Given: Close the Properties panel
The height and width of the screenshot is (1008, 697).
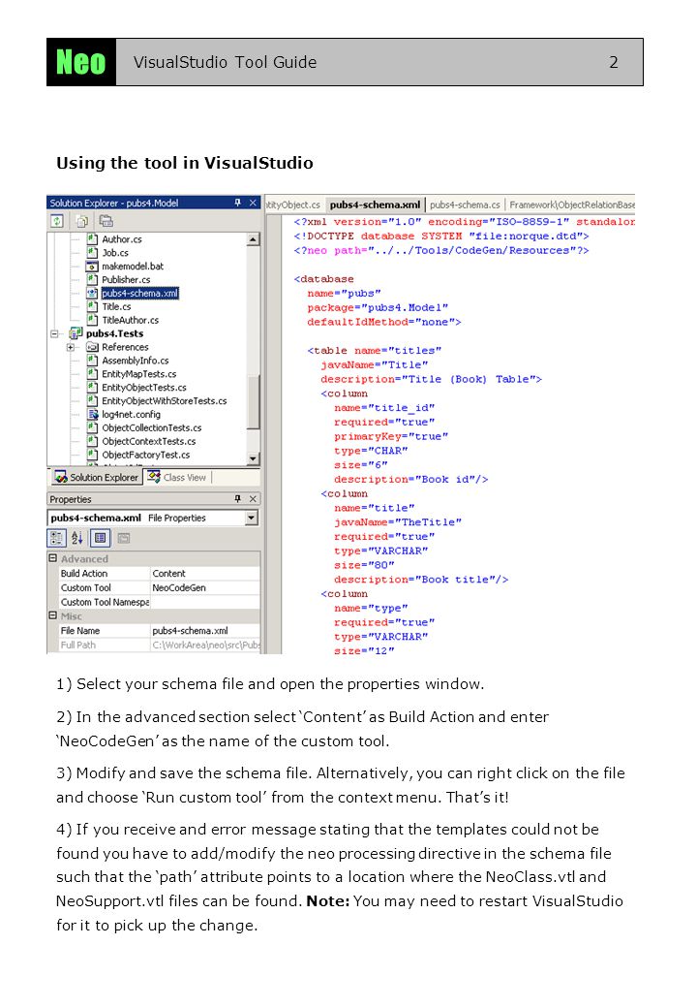Looking at the screenshot, I should pyautogui.click(x=253, y=499).
